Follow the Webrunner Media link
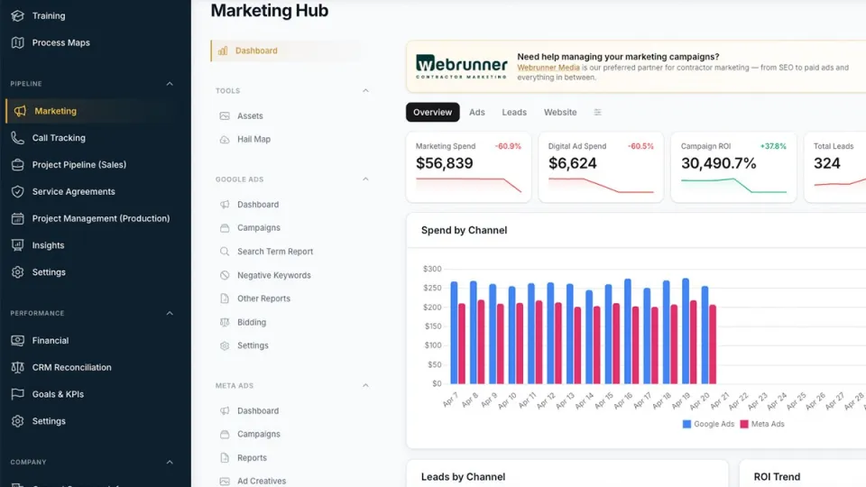866x487 pixels. (548, 68)
